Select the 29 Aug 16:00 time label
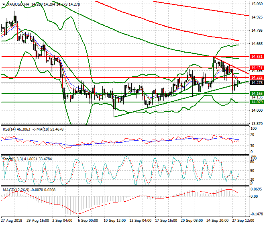This screenshot has width=265, height=225. click(x=38, y=221)
